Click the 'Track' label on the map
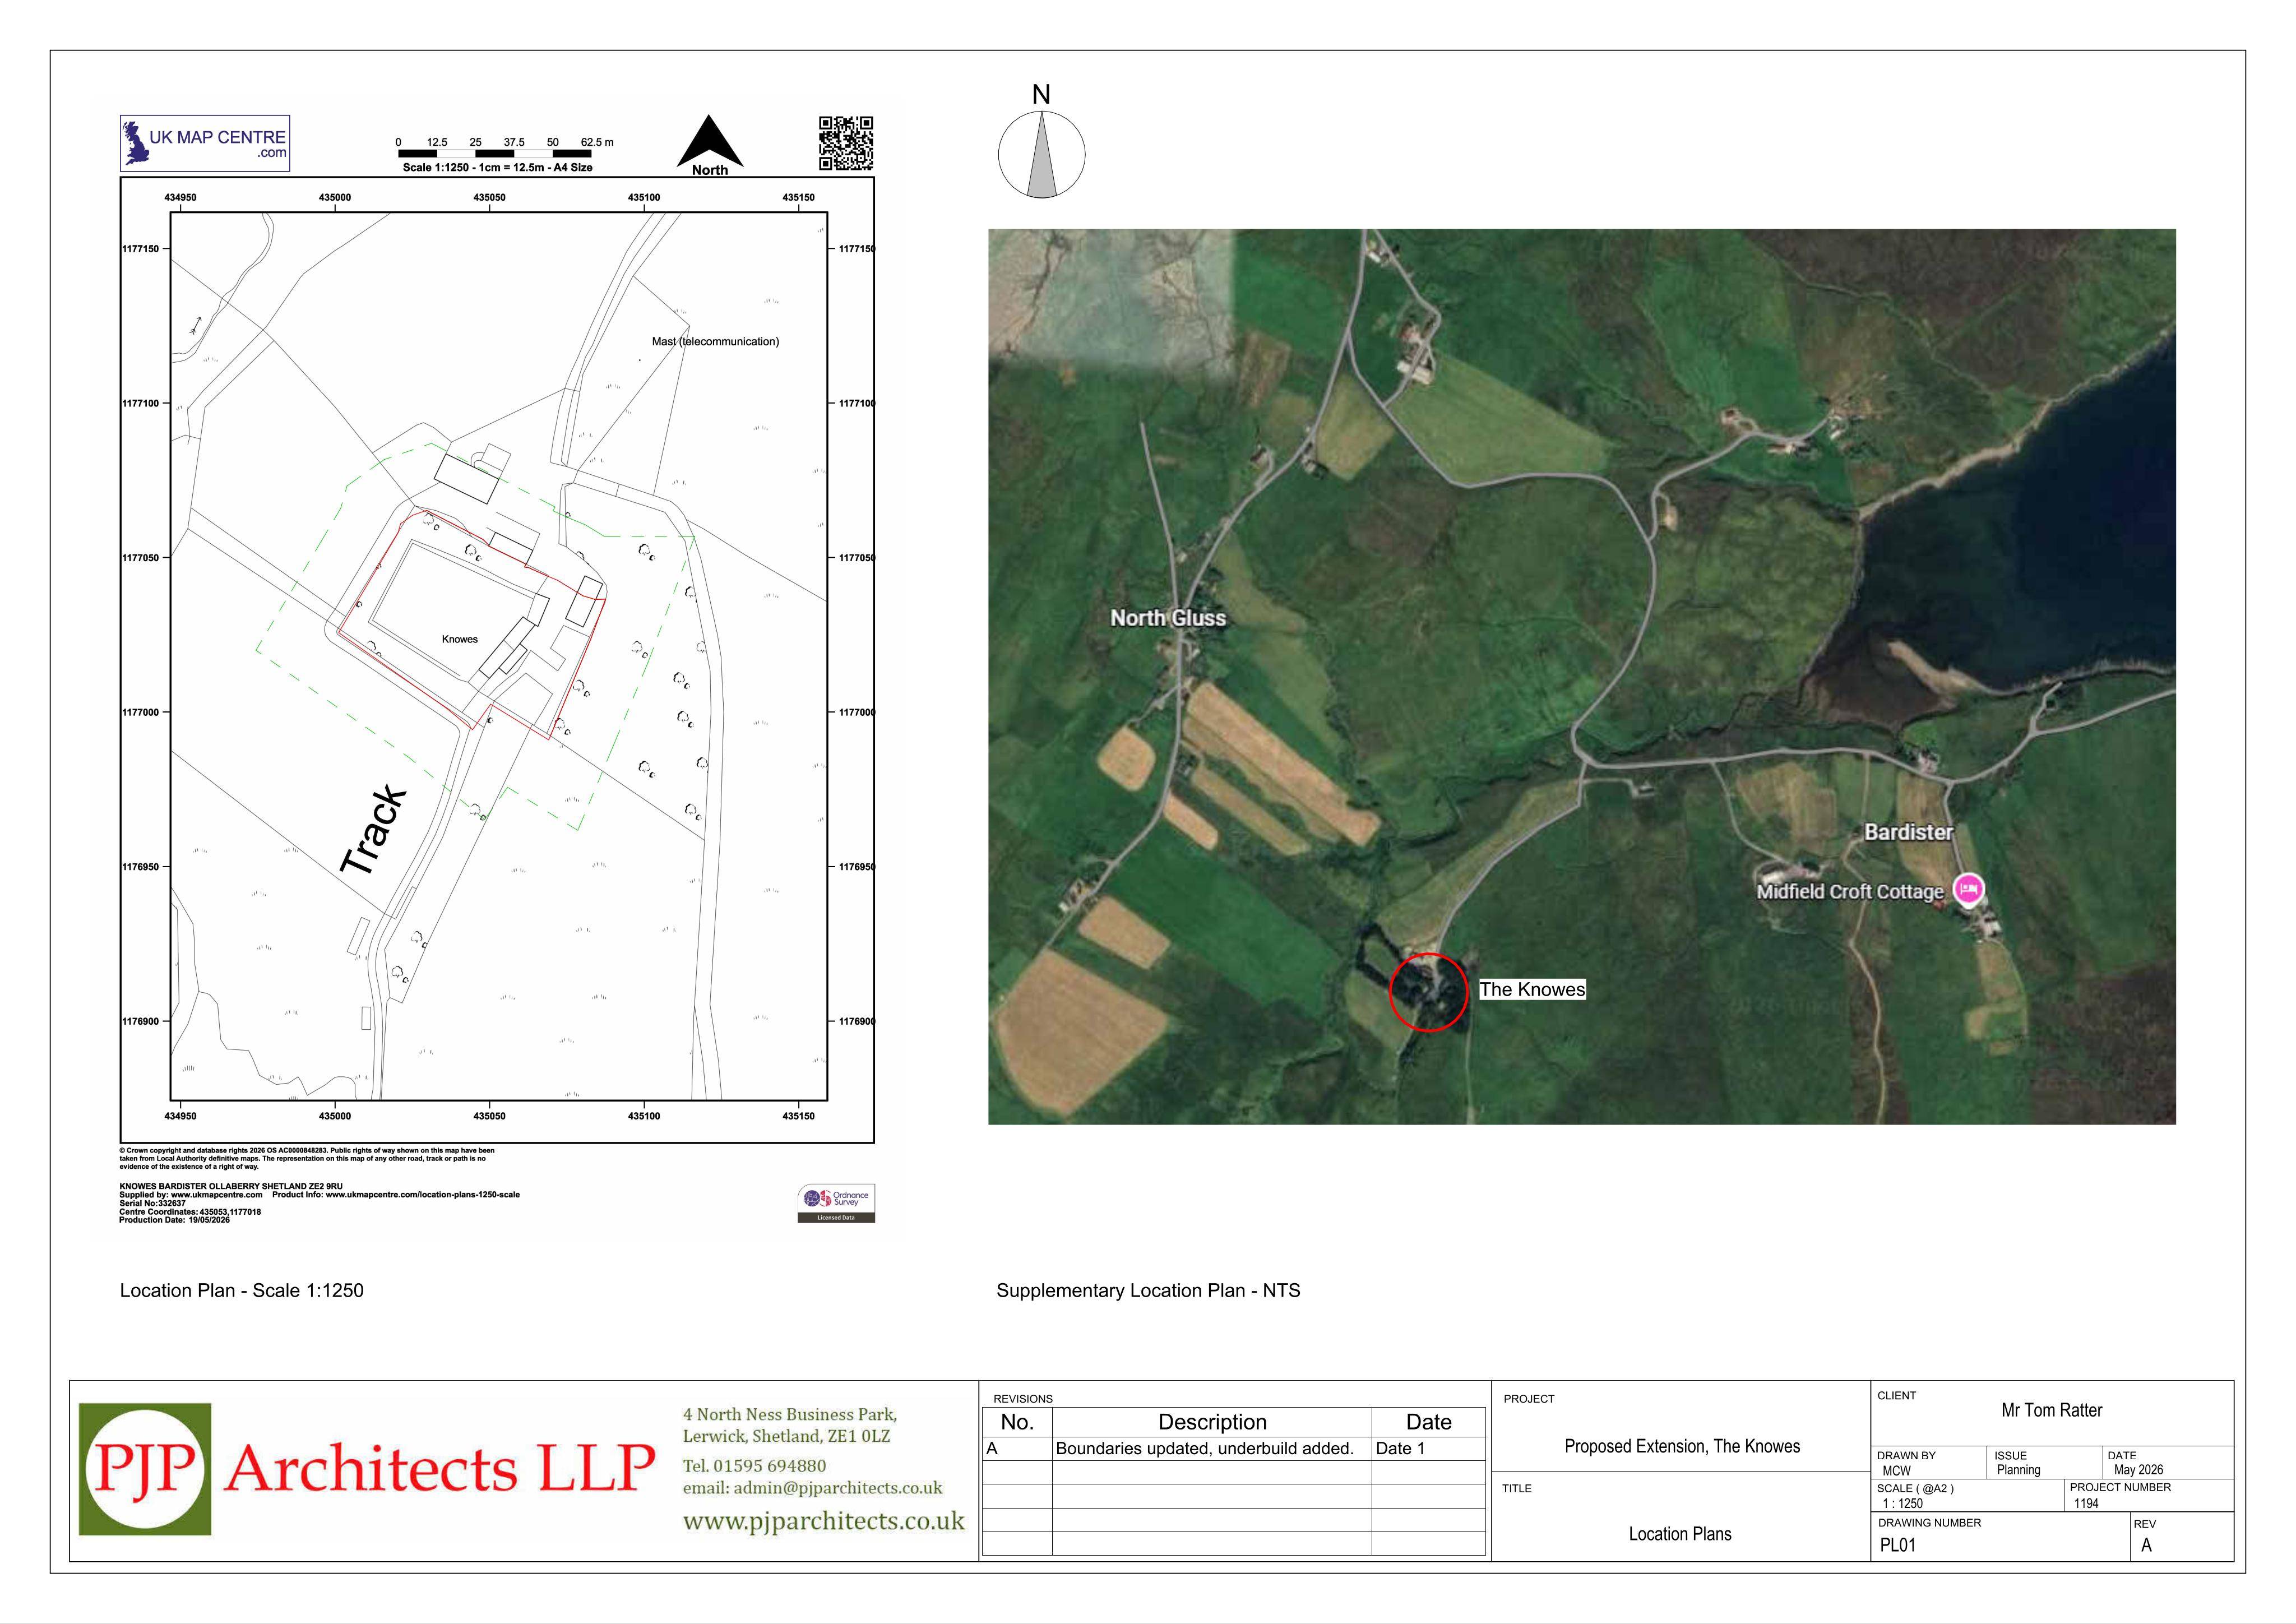Screen dimensions: 2296x1624 pos(373,830)
